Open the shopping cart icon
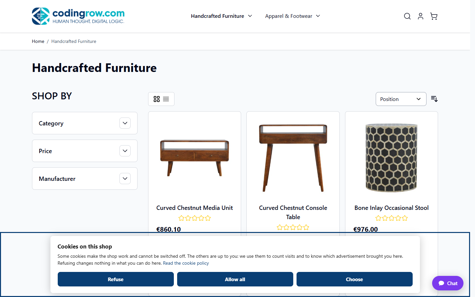The height and width of the screenshot is (297, 475). 434,16
